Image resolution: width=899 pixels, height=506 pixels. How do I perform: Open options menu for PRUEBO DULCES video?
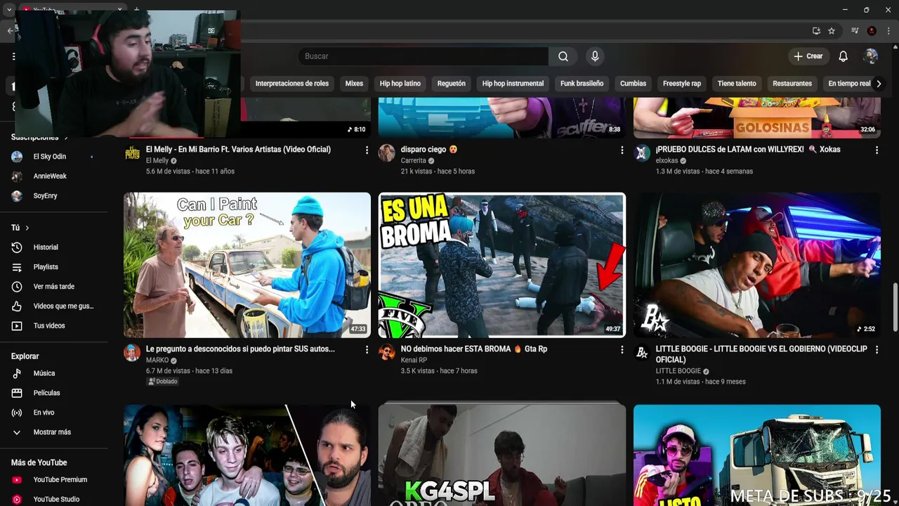coord(877,150)
